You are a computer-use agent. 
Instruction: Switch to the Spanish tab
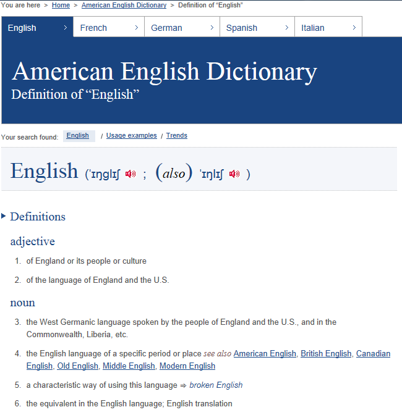tap(257, 28)
